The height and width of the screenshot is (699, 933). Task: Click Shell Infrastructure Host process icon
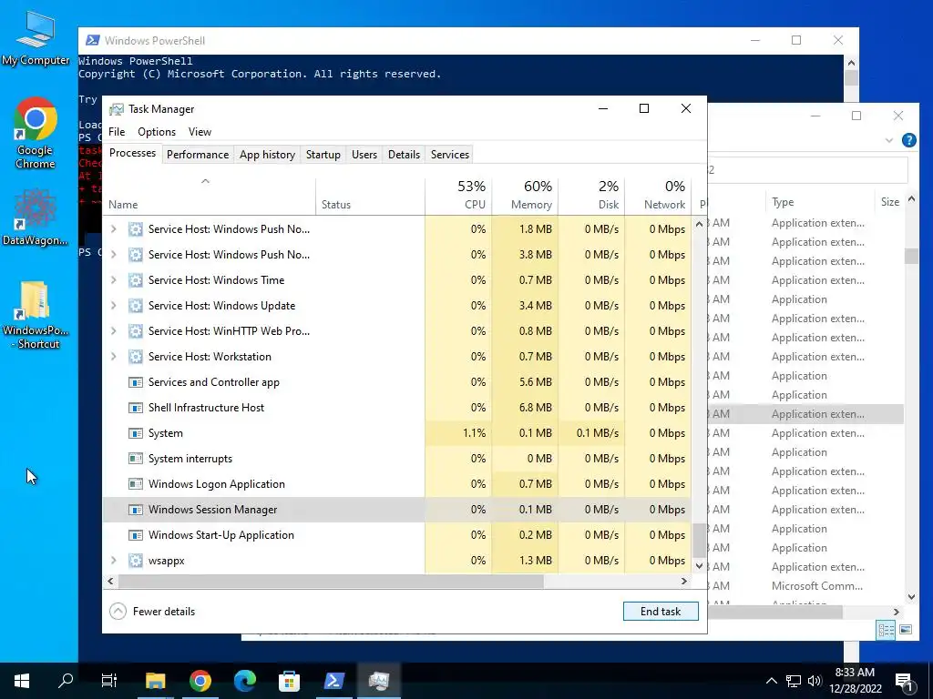coord(136,408)
